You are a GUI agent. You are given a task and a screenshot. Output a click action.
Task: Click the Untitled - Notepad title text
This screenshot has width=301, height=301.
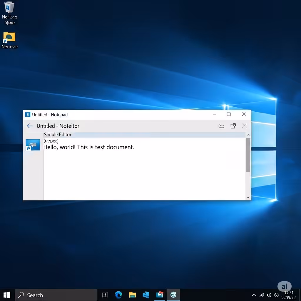click(50, 115)
